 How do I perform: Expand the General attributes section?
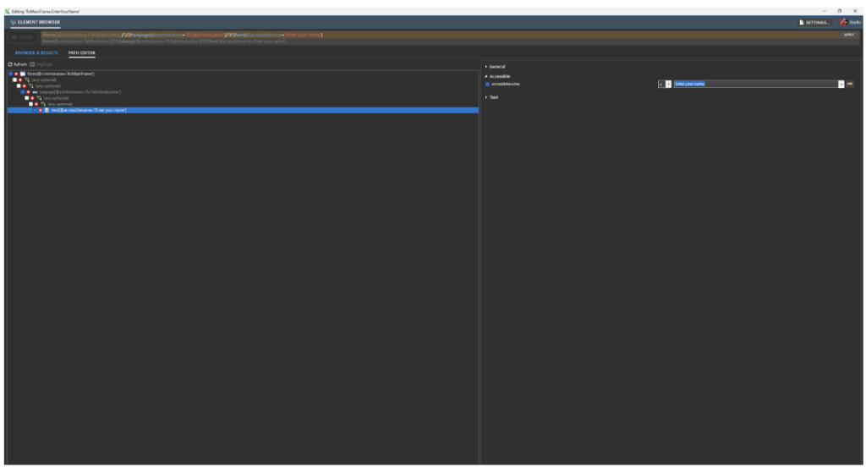coord(486,67)
